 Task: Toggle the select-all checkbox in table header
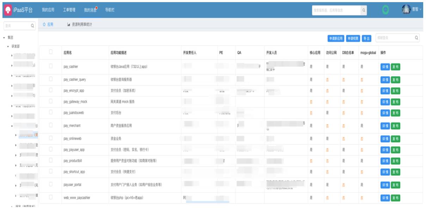51,52
